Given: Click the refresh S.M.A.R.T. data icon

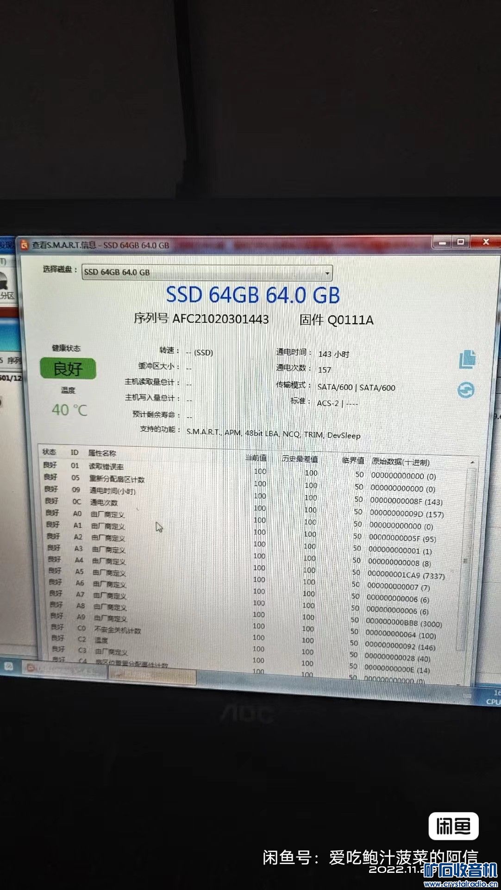Looking at the screenshot, I should point(466,390).
